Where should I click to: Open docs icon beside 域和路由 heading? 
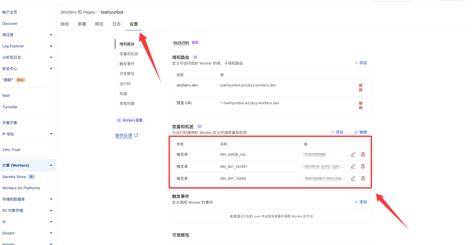click(x=195, y=57)
